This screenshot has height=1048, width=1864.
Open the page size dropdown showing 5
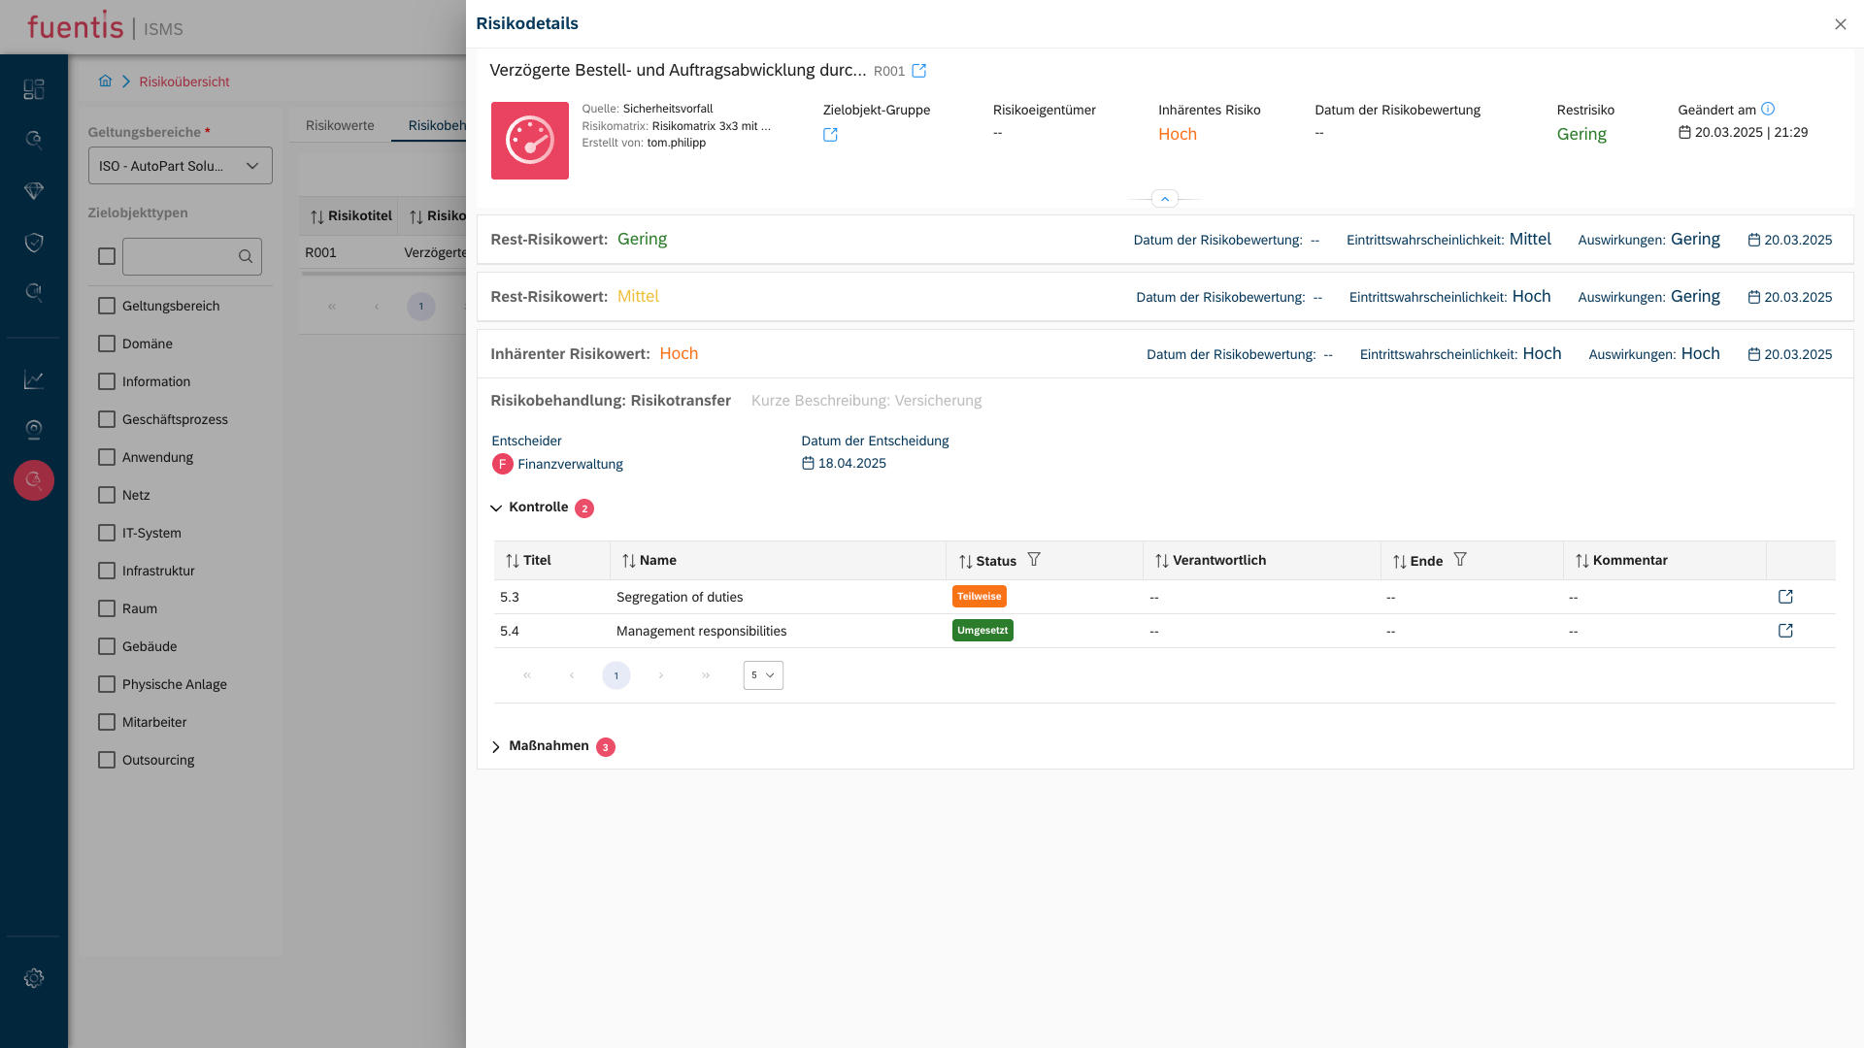[x=763, y=675]
